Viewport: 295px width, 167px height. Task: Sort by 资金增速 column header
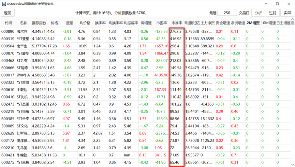tap(223, 23)
